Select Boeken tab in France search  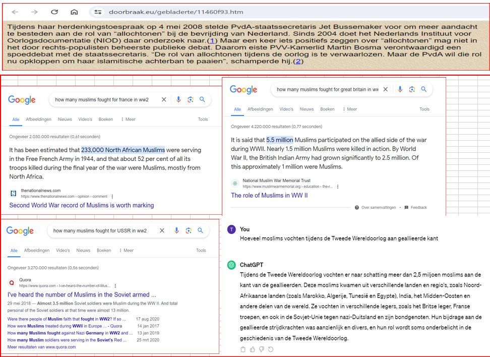(106, 120)
